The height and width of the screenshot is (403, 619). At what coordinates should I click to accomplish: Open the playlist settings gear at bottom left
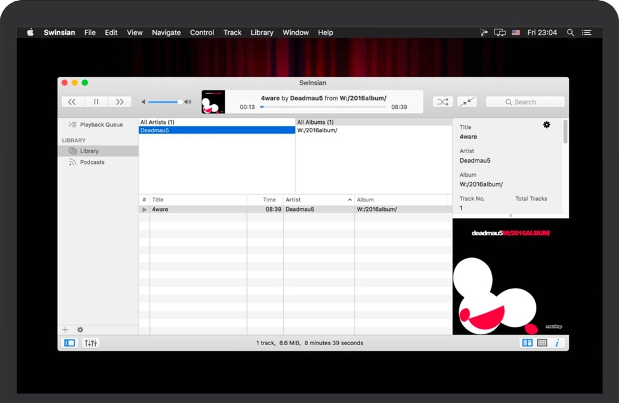[79, 329]
